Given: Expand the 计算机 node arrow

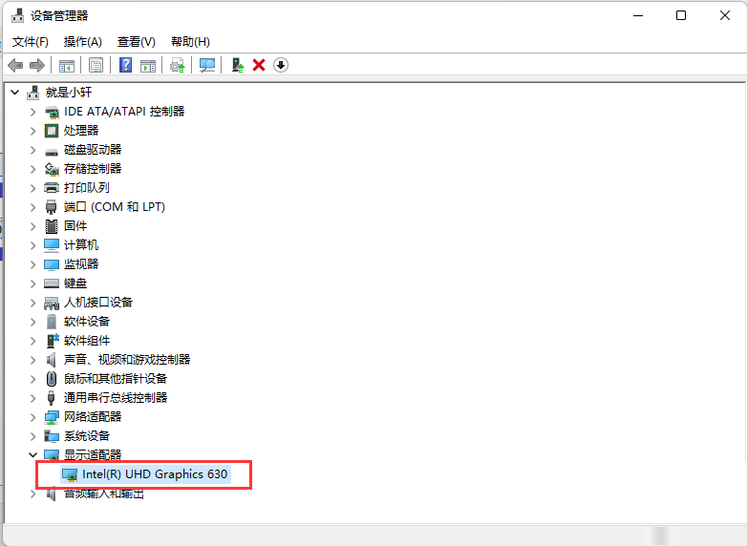Looking at the screenshot, I should 32,245.
